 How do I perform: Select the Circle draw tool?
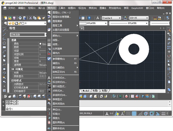click(x=4, y=56)
